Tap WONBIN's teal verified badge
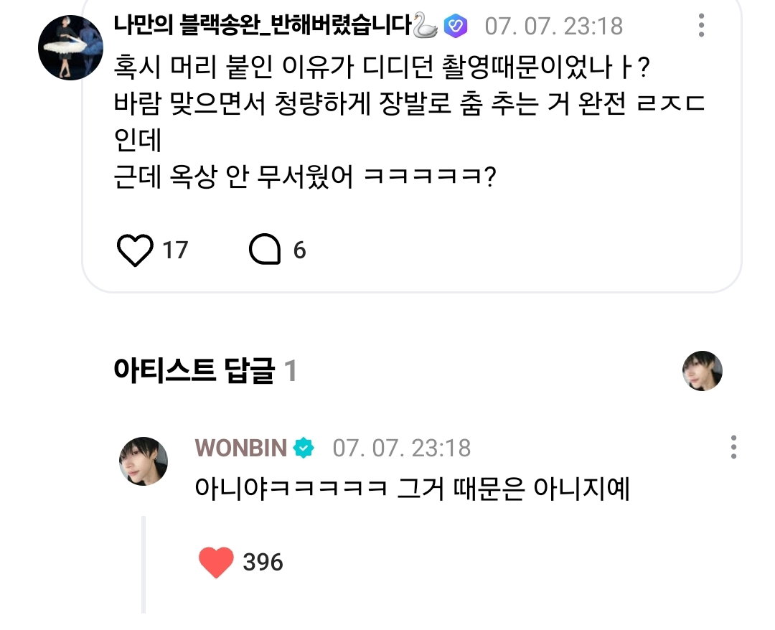This screenshot has height=630, width=775. coord(304,448)
